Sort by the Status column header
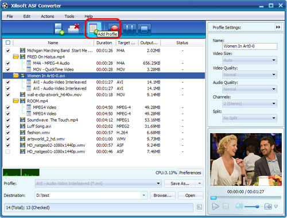Screen dimensions: 287x218 (183, 42)
